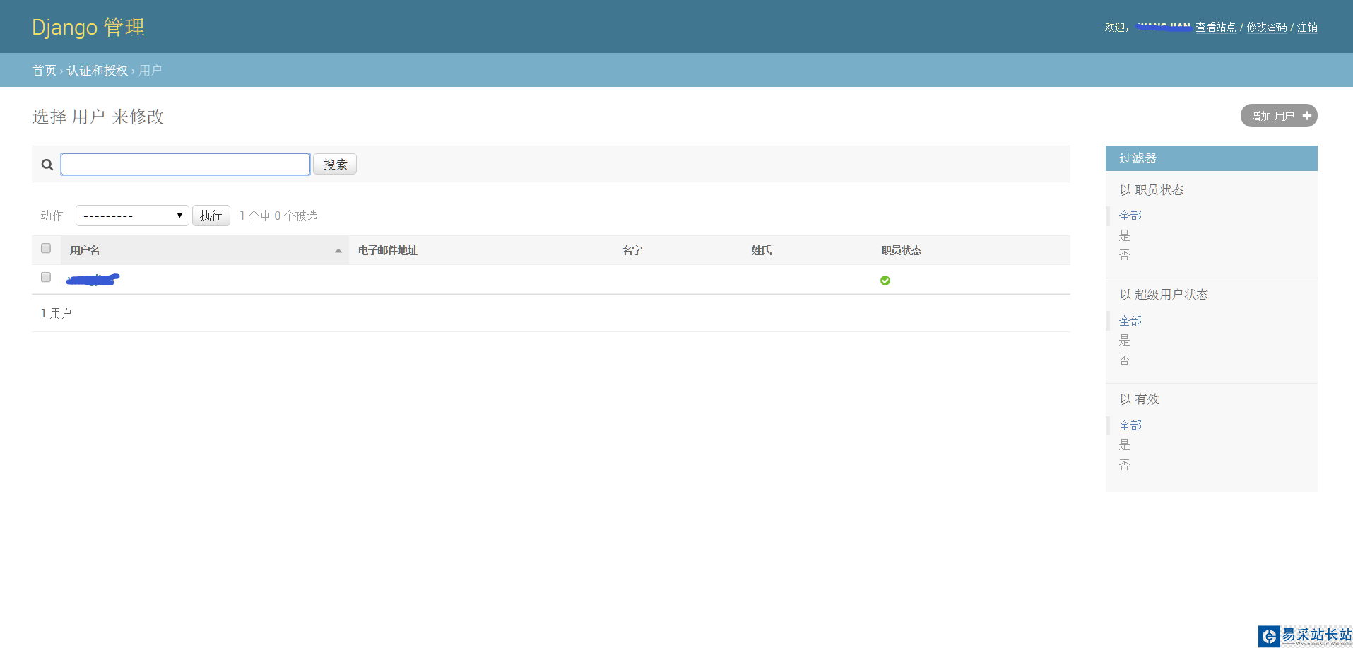Select 是 under 以 职员状态 filter

point(1125,235)
